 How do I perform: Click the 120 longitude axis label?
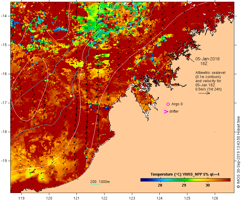[49, 198]
